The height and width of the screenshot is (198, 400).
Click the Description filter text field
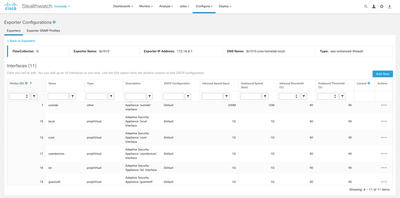(135, 96)
